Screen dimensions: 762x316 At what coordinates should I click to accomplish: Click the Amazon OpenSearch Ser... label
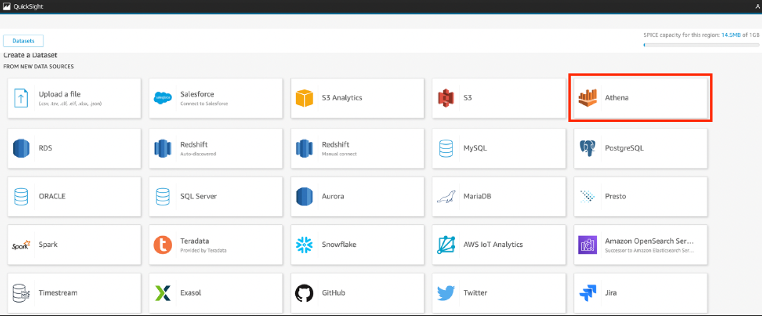point(650,241)
